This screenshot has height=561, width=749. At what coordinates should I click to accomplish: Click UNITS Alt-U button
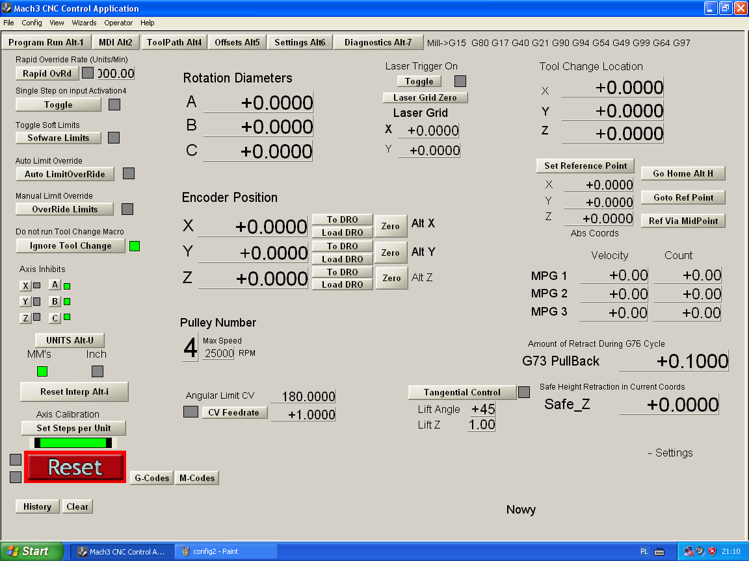click(70, 340)
